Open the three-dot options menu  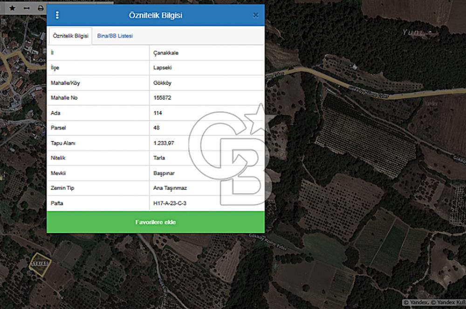(x=57, y=15)
